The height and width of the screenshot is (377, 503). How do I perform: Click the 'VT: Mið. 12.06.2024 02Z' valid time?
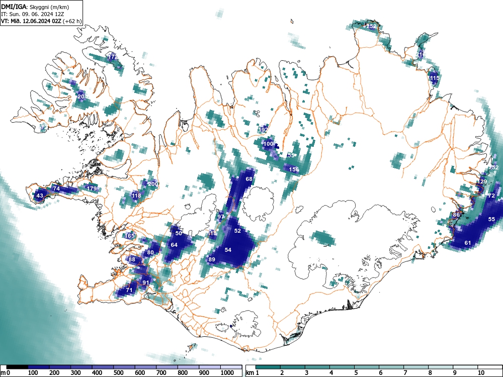click(32, 21)
